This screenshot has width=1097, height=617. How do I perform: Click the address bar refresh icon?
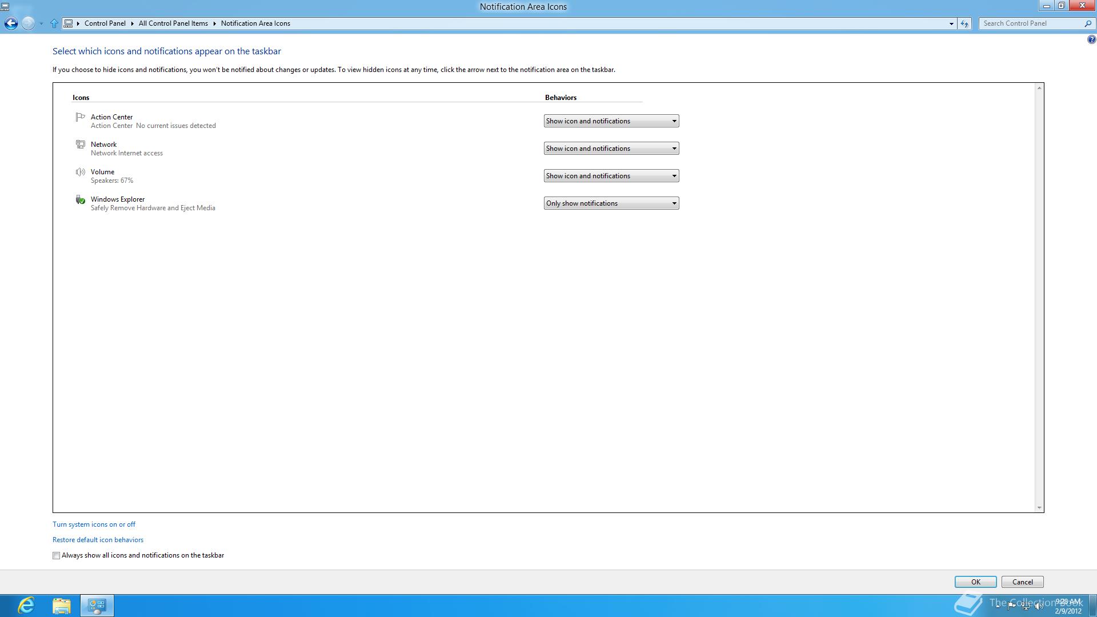pyautogui.click(x=964, y=23)
